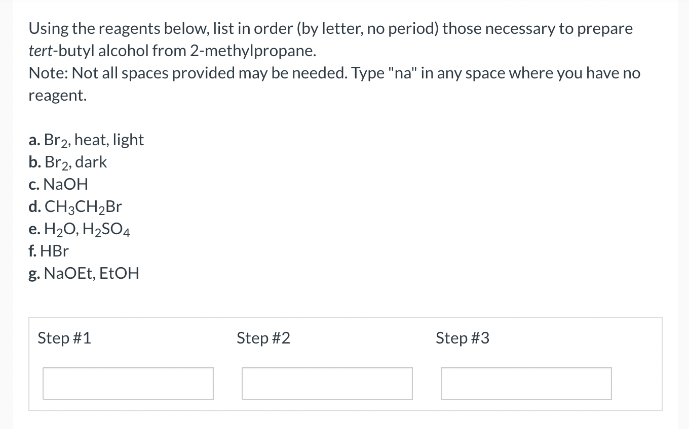Click reagent option c, NaOH

(58, 185)
